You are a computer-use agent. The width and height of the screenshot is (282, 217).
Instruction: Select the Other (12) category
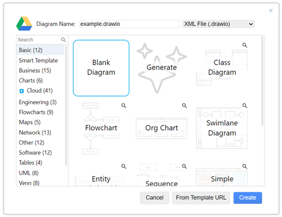pos(32,142)
